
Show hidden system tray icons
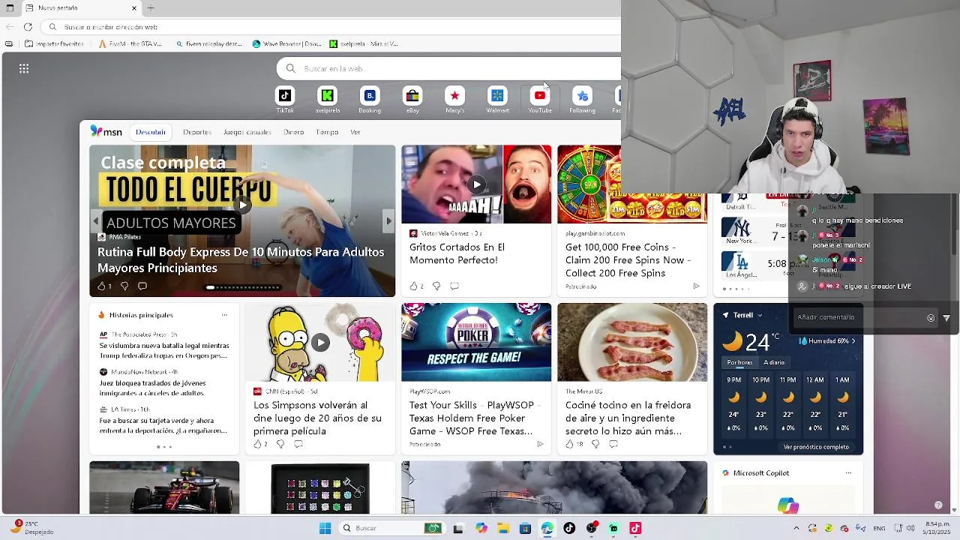(796, 528)
